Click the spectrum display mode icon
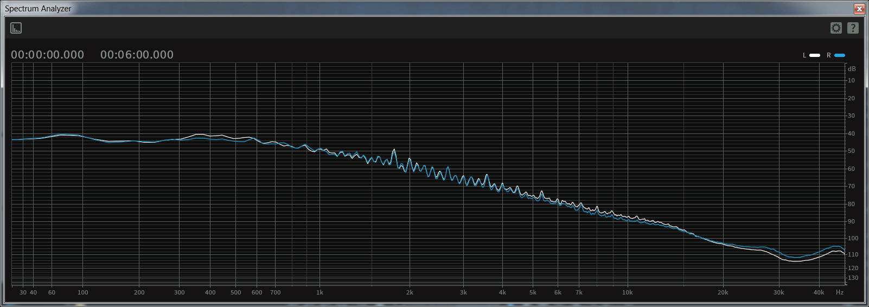The image size is (869, 307). (16, 28)
